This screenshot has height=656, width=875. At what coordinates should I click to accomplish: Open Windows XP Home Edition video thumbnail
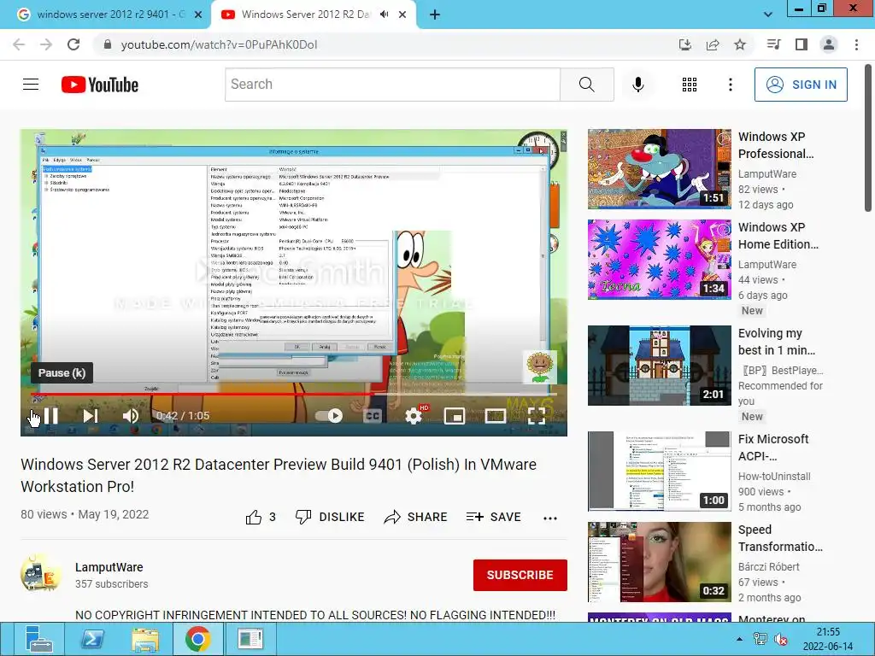(x=659, y=260)
